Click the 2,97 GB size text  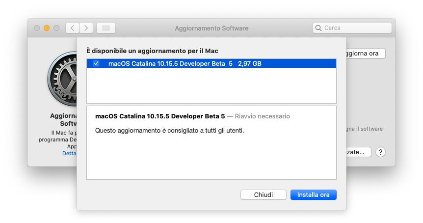click(x=250, y=64)
